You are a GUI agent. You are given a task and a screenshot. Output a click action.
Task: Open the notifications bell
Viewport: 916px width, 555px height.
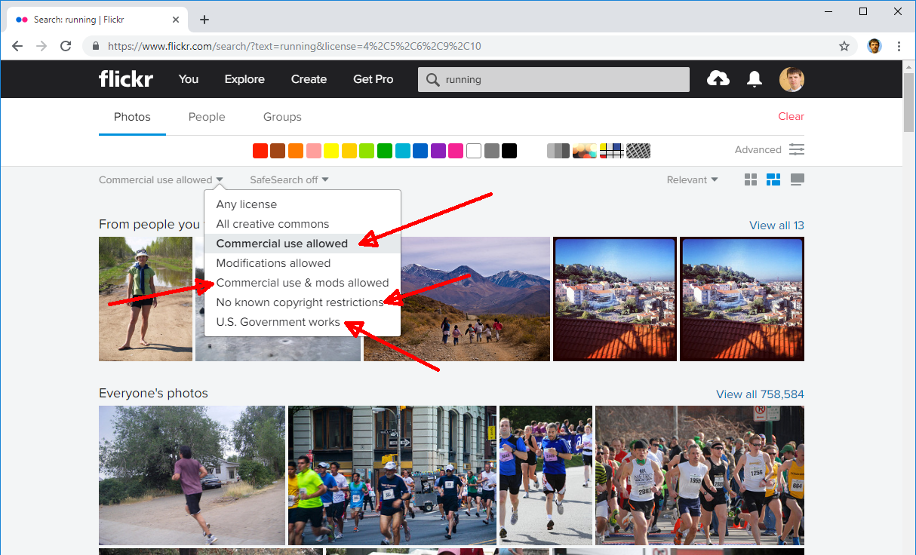[754, 79]
